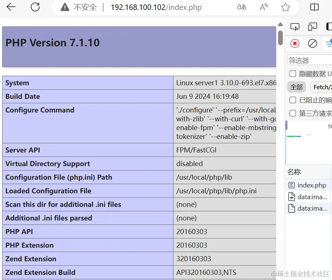This screenshot has height=280, width=332.
Task: Add page to favorites star
Action: click(x=285, y=7)
